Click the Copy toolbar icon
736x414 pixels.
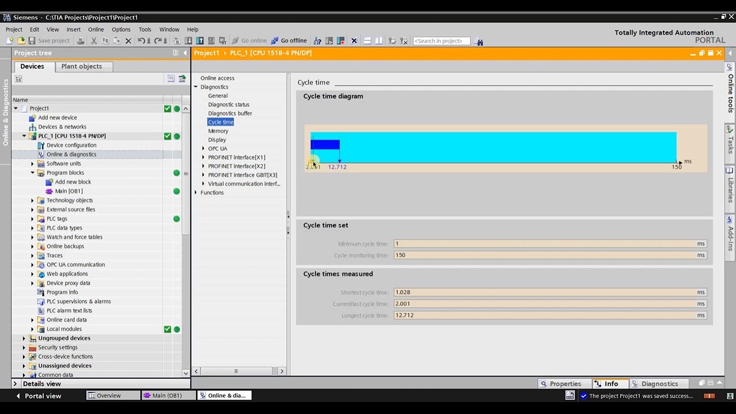point(105,41)
